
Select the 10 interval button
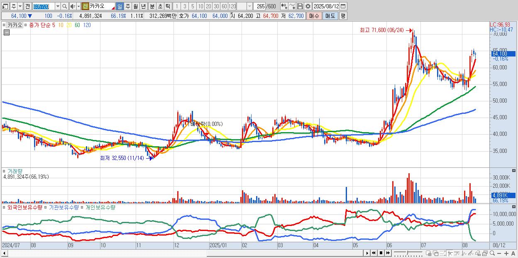pos(200,6)
